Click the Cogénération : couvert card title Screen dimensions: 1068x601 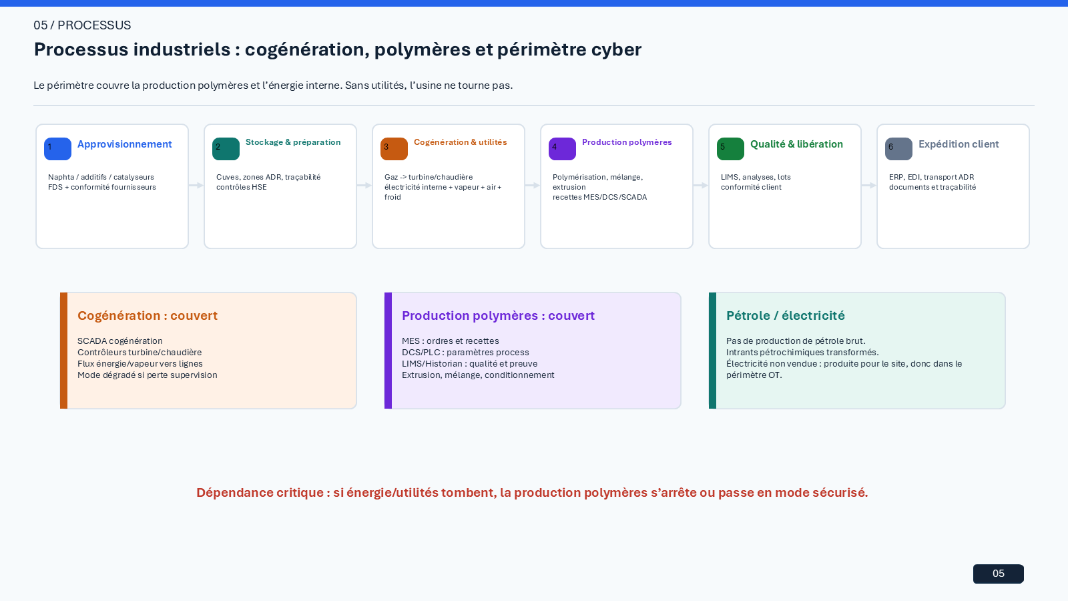(148, 316)
